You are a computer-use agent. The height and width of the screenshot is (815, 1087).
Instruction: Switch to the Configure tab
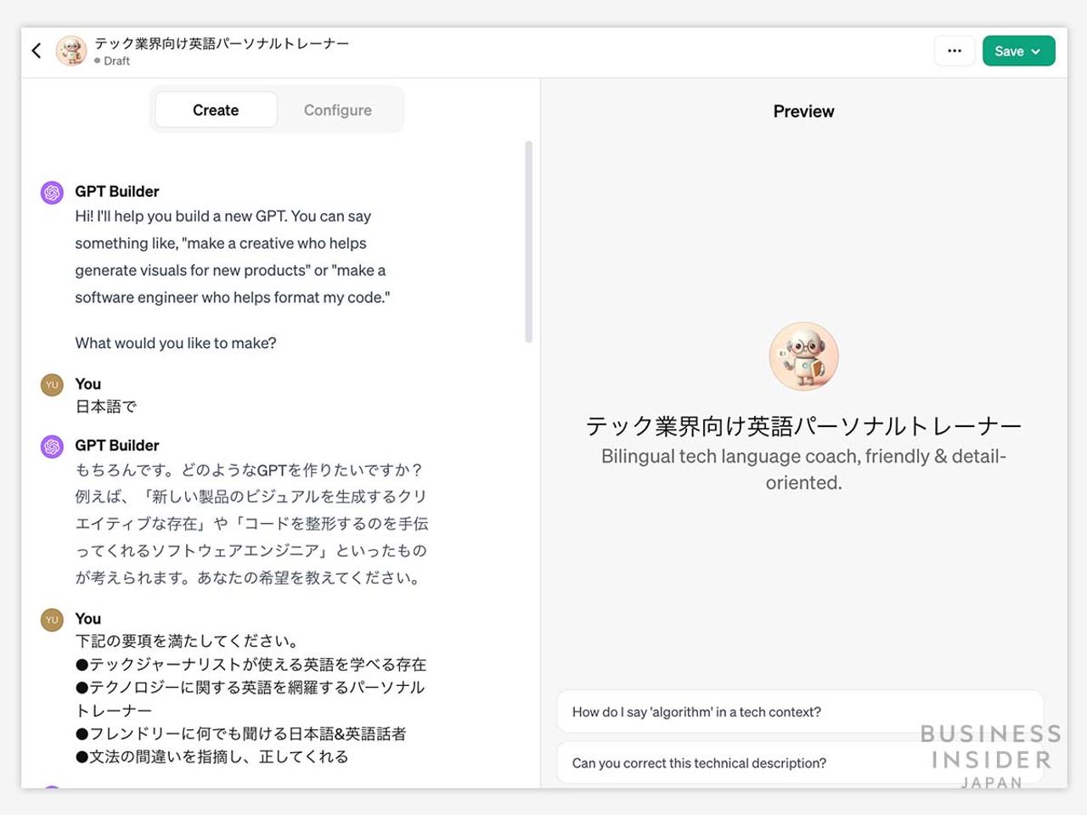tap(338, 110)
